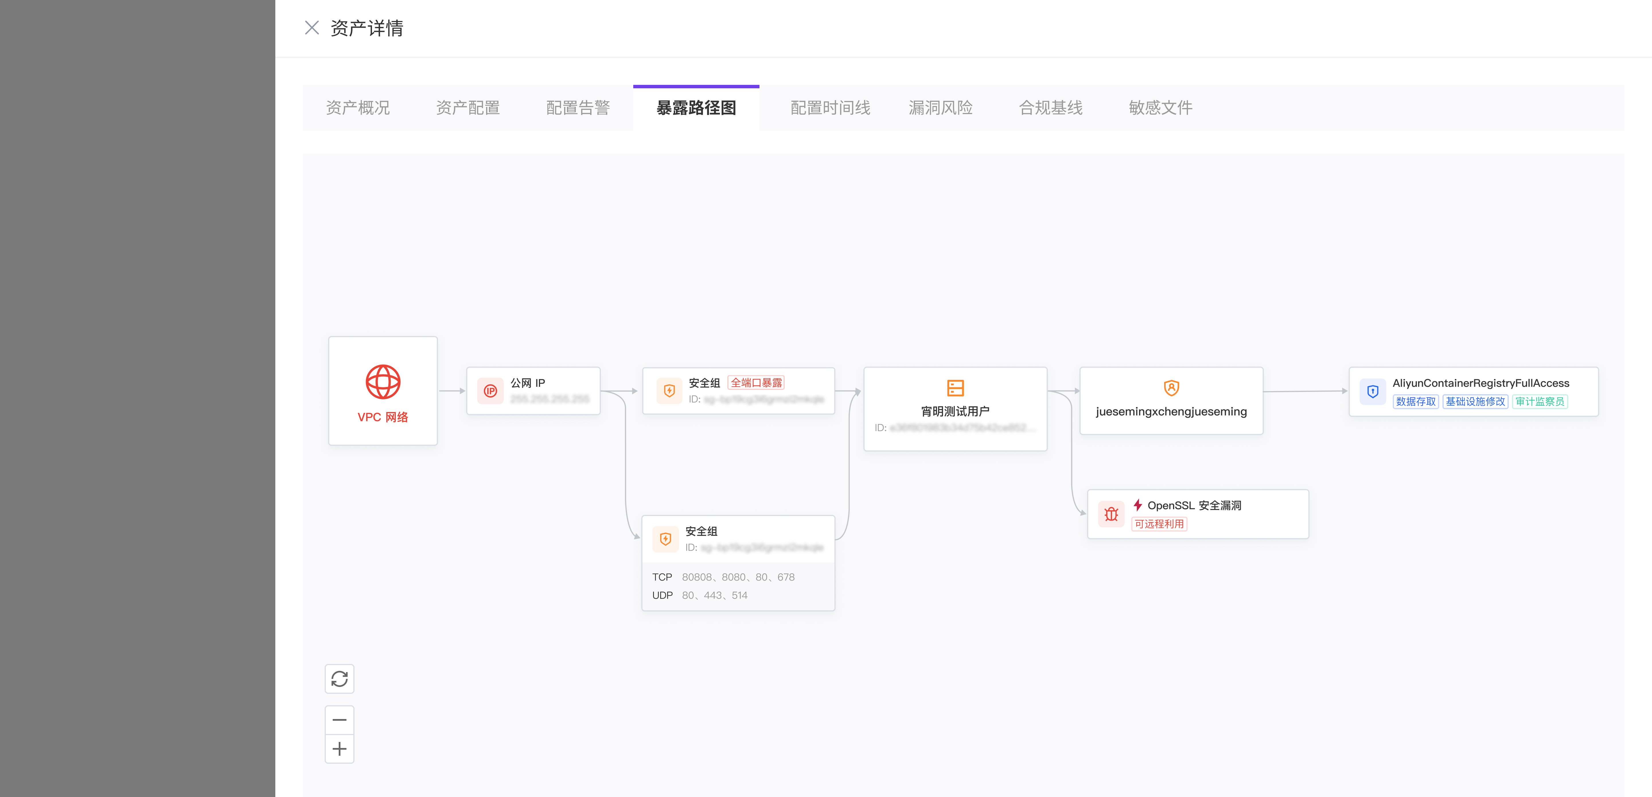Switch to the 合规基线 tab

[x=1051, y=108]
